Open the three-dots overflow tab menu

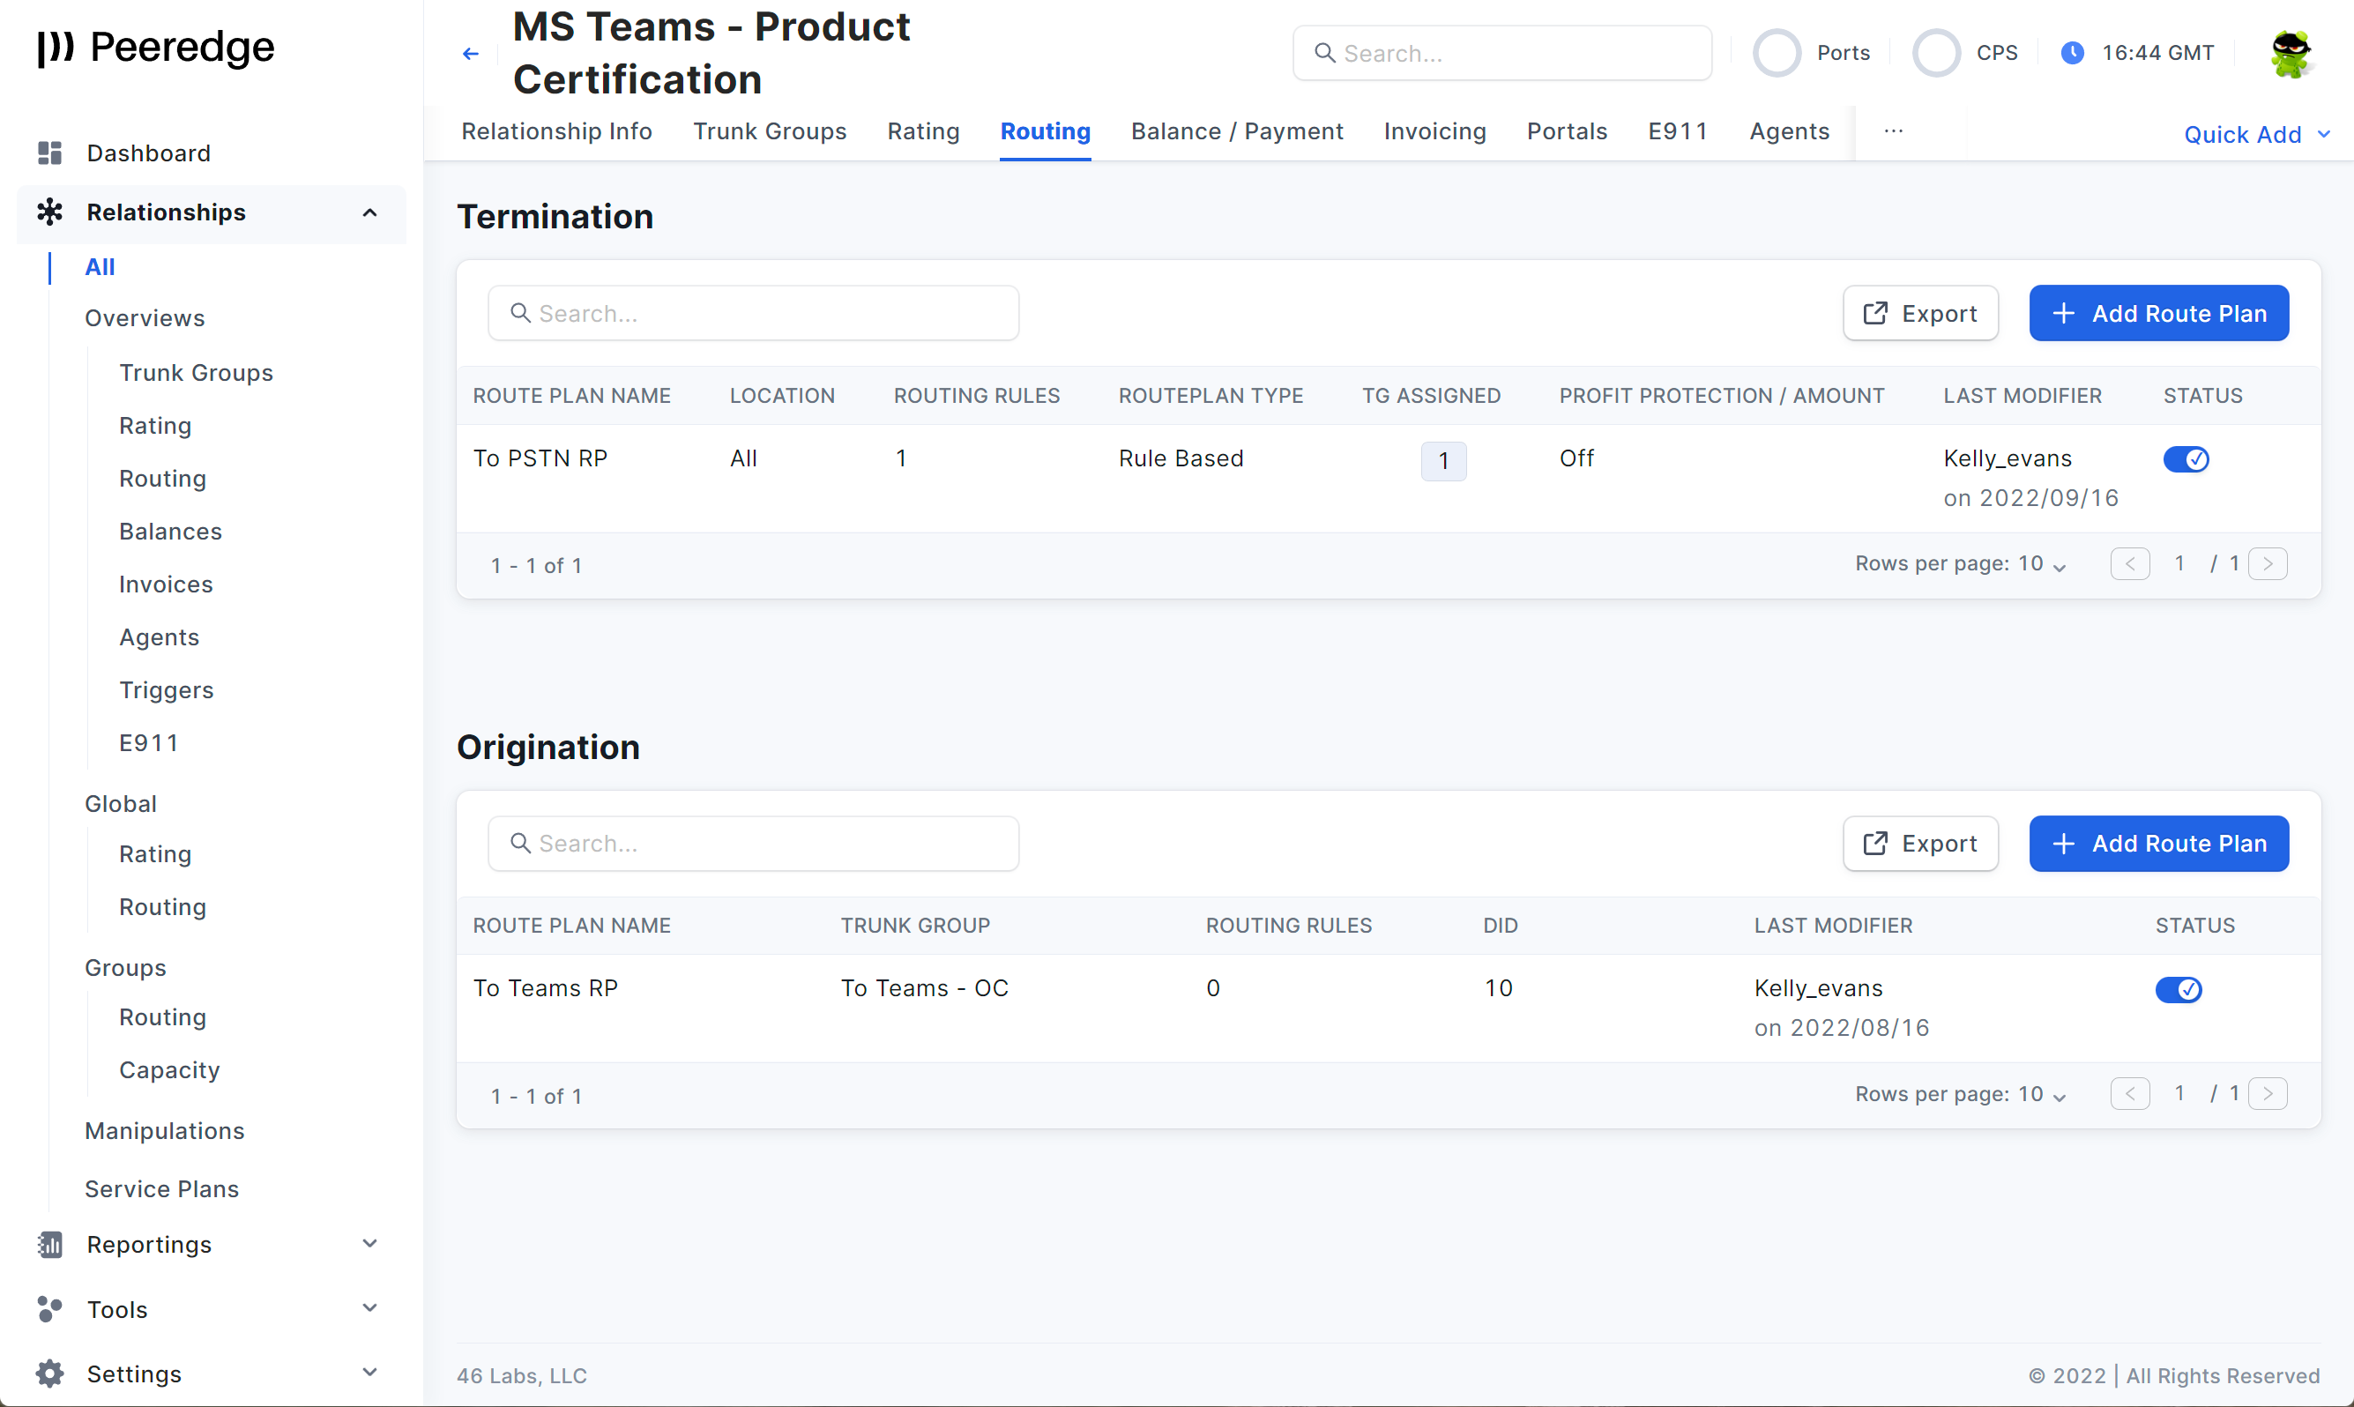coord(1893,130)
